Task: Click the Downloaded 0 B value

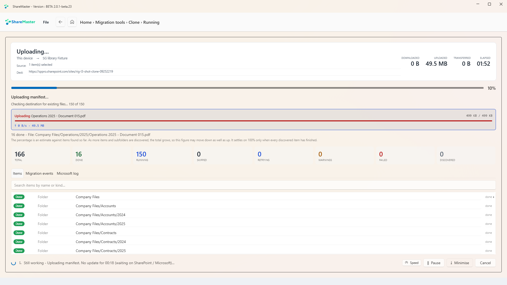Action: tap(415, 64)
